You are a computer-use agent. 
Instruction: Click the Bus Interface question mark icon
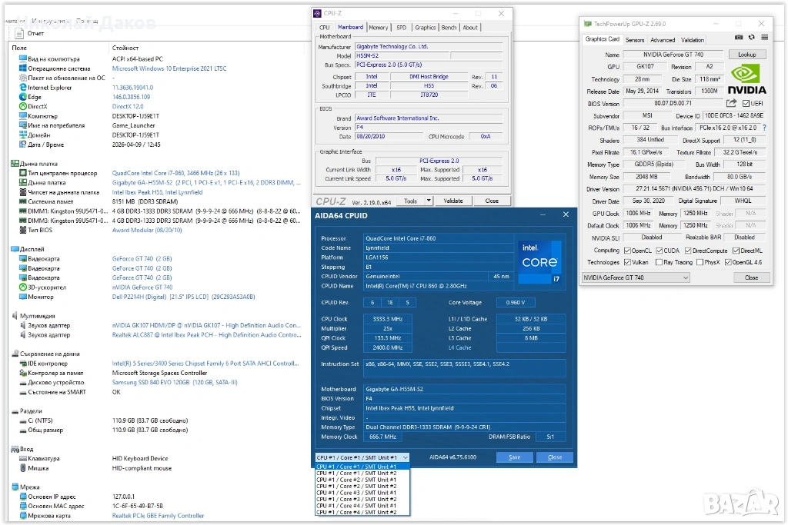coord(764,128)
